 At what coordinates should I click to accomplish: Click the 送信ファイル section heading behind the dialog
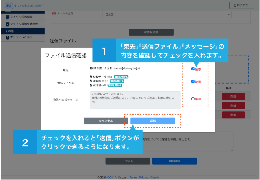click(63, 41)
